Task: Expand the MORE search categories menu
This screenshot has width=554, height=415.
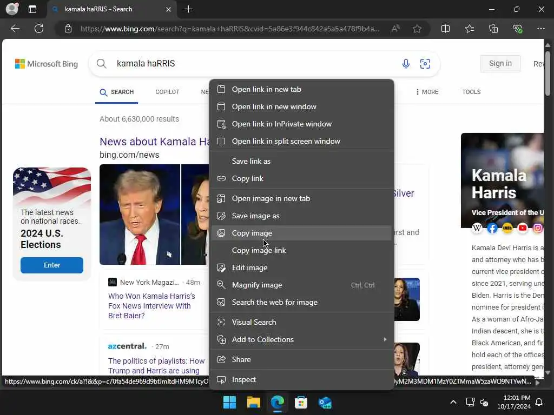Action: [x=427, y=92]
